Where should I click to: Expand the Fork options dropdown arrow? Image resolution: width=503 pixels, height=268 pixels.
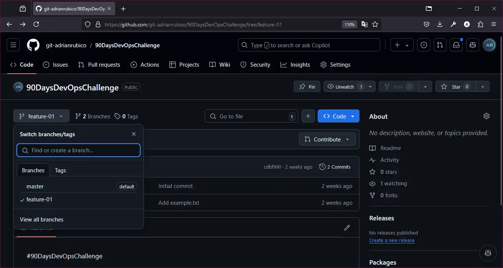425,87
